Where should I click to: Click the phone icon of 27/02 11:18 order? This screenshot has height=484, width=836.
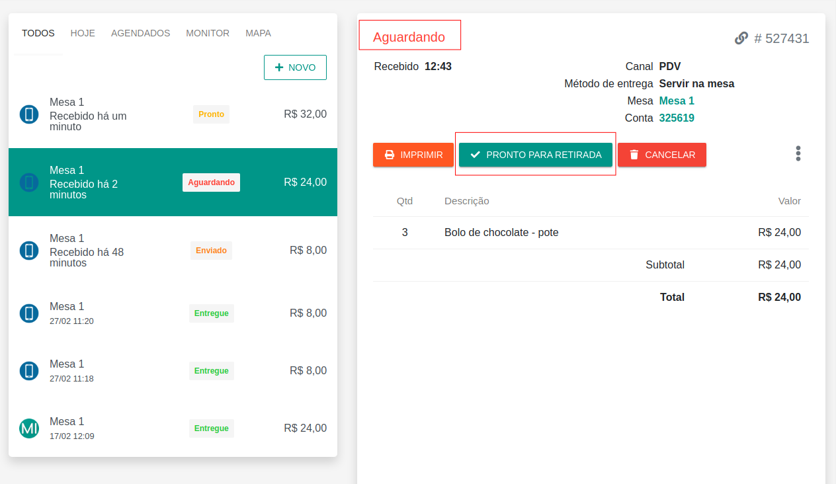point(28,371)
